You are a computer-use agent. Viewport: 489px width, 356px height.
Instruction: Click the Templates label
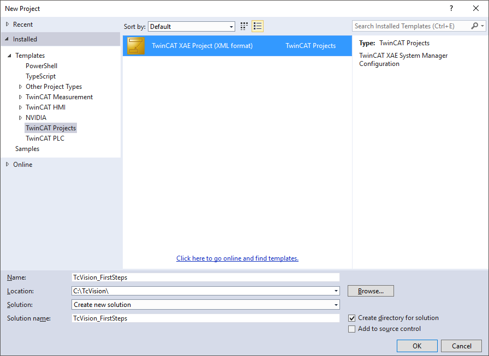click(30, 56)
